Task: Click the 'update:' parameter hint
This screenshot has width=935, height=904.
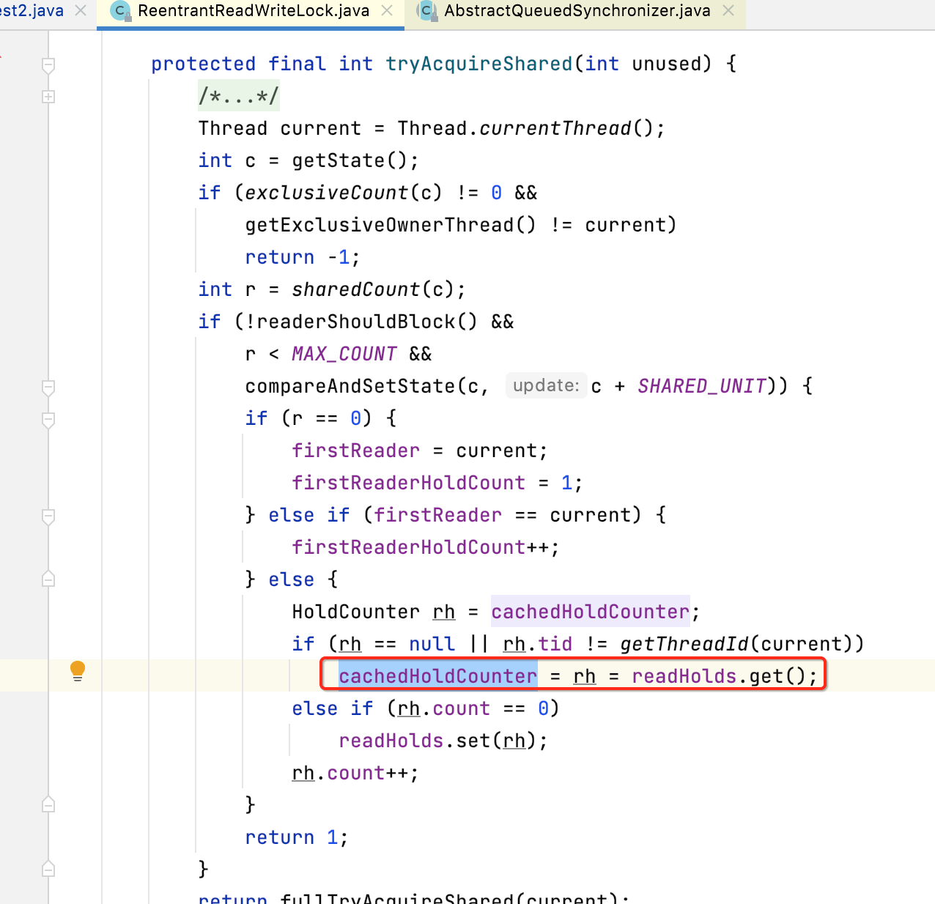Action: 546,385
